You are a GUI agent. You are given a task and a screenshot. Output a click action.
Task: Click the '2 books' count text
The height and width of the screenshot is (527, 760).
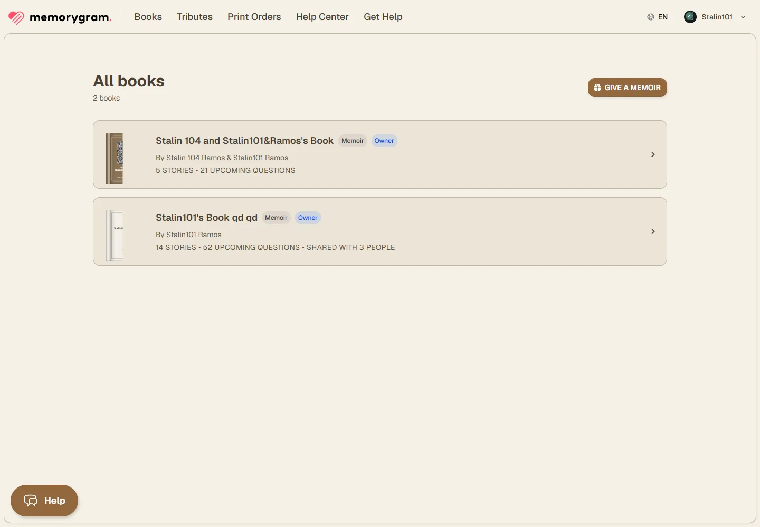pyautogui.click(x=106, y=98)
